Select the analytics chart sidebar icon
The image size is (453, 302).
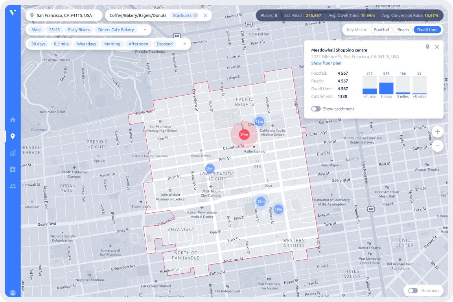coord(13,153)
